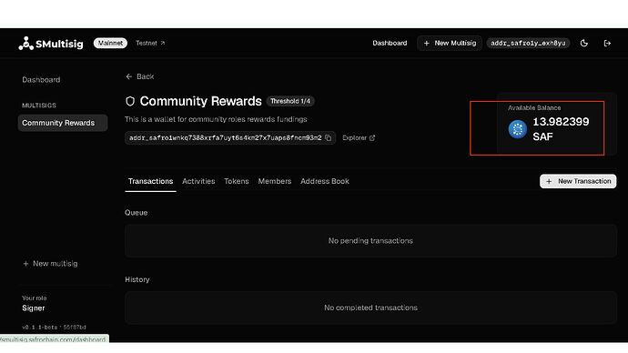Switch to the Members tab
The height and width of the screenshot is (353, 628).
pos(275,181)
